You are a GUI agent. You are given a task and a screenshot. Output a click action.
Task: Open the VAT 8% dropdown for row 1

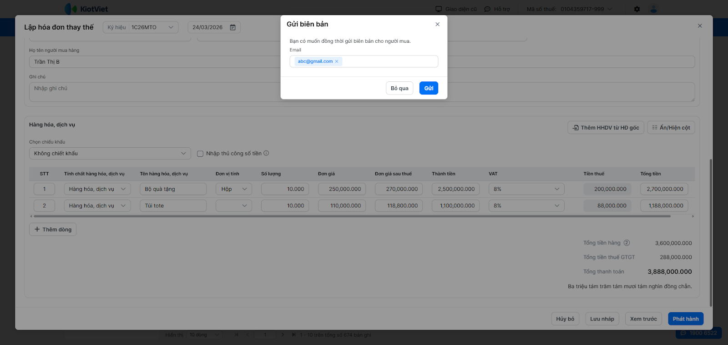tap(526, 189)
